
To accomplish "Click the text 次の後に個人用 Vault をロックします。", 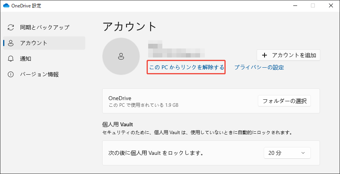I will point(156,153).
